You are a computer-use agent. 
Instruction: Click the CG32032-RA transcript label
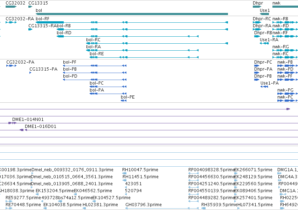[20, 19]
